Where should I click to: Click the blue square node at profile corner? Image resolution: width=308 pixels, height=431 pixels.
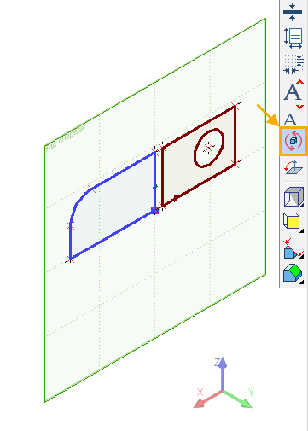click(x=154, y=210)
